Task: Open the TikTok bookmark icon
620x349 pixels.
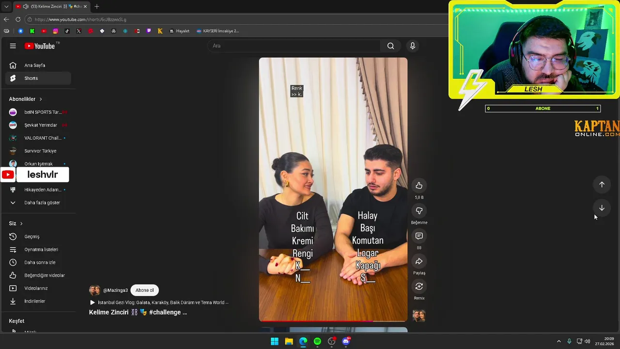Action: [x=67, y=31]
